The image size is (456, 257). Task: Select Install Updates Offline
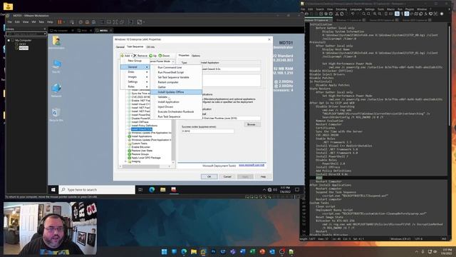176,92
